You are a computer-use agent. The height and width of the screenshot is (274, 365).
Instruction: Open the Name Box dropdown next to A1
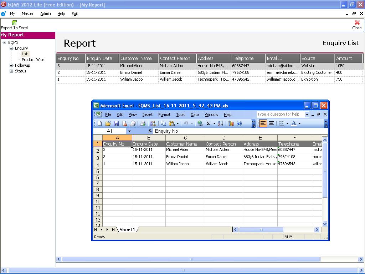click(x=129, y=131)
